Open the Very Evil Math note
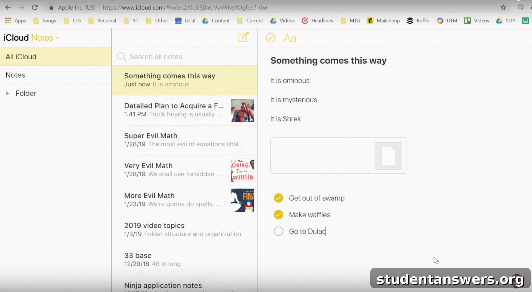 click(x=184, y=170)
